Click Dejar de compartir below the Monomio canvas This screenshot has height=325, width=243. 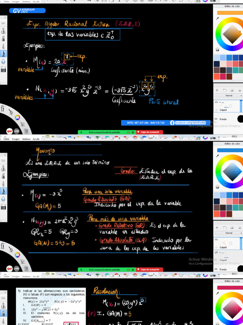tap(150, 270)
